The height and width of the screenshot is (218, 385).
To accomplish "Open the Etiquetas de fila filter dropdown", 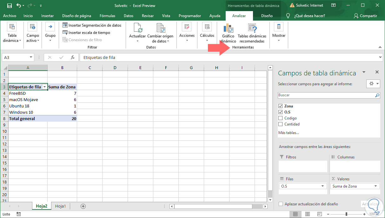I will tap(45, 87).
